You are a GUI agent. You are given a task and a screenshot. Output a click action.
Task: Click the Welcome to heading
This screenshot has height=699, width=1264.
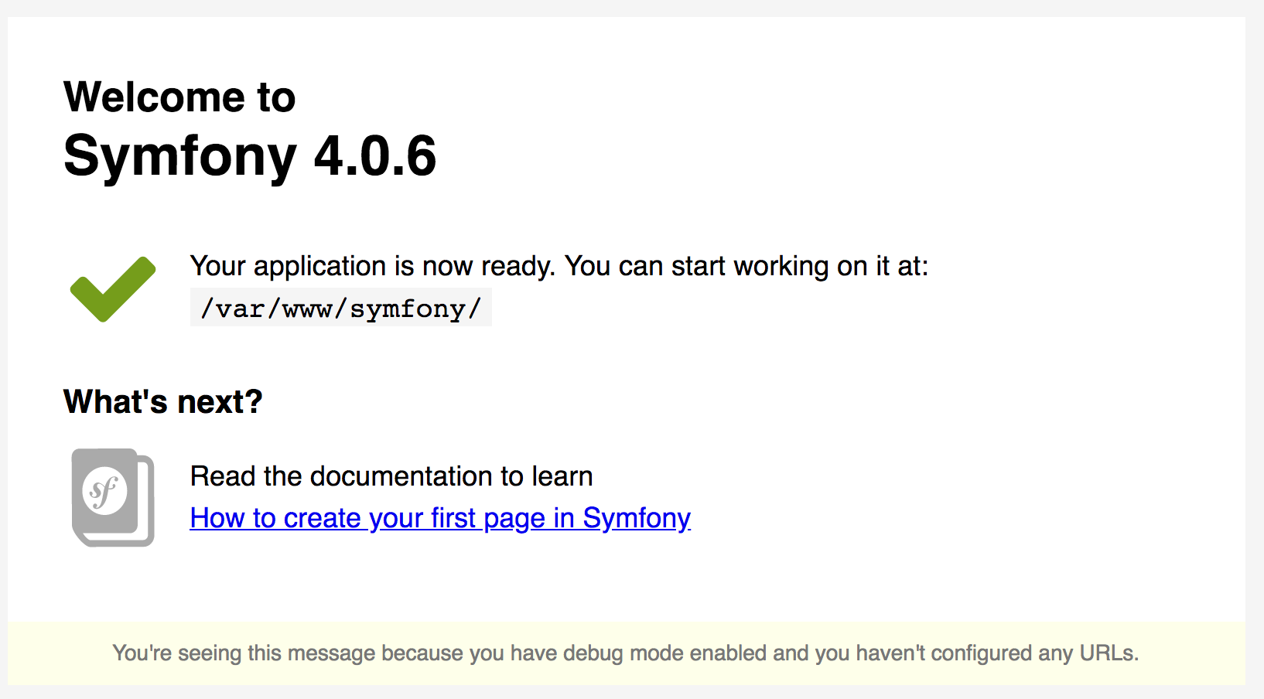(179, 97)
